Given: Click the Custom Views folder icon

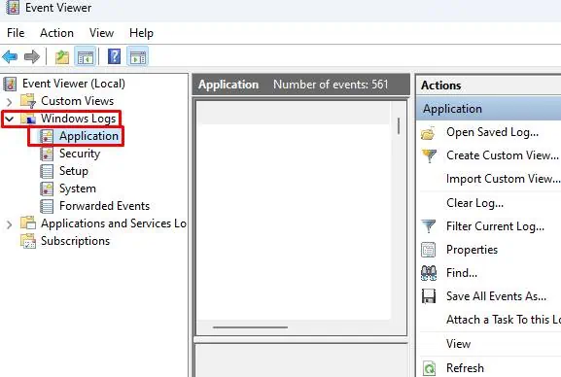Looking at the screenshot, I should point(28,101).
